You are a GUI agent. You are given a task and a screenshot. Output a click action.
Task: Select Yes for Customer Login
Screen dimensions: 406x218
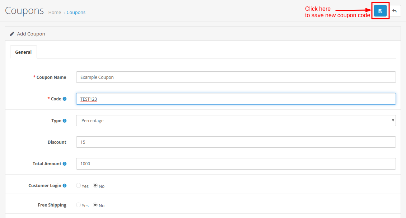tap(78, 185)
